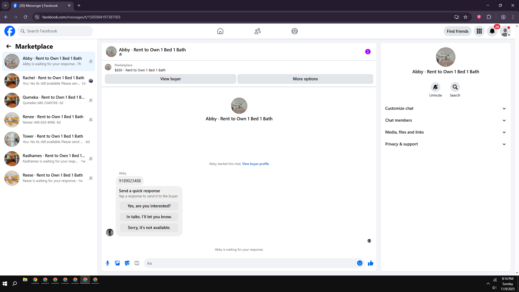The height and width of the screenshot is (292, 519).
Task: Open Reese's Rent to Own conversation
Action: (x=49, y=178)
